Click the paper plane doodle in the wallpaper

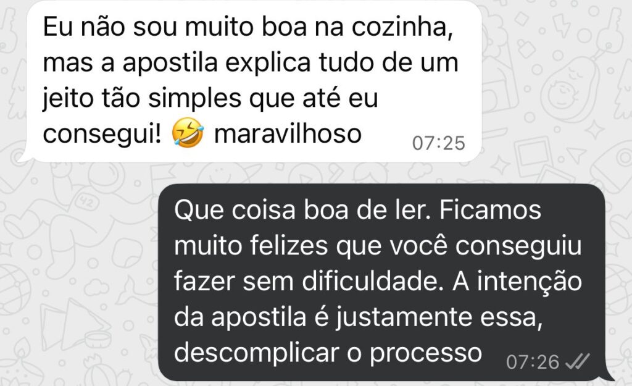(576, 155)
